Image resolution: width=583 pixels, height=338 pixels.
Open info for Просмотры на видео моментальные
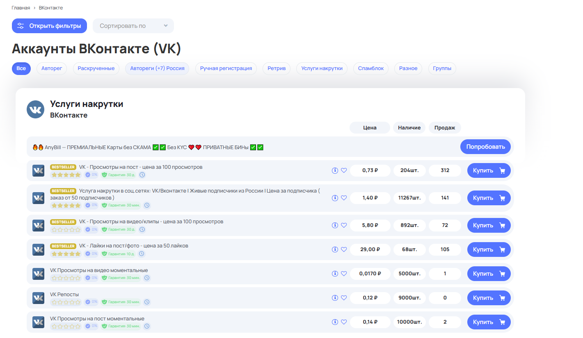(335, 274)
